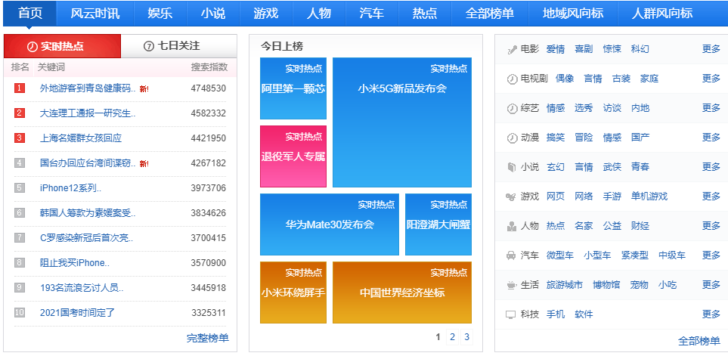The width and height of the screenshot is (728, 356).
Task: Open orange 小米环绕屏手 tile
Action: tap(293, 293)
